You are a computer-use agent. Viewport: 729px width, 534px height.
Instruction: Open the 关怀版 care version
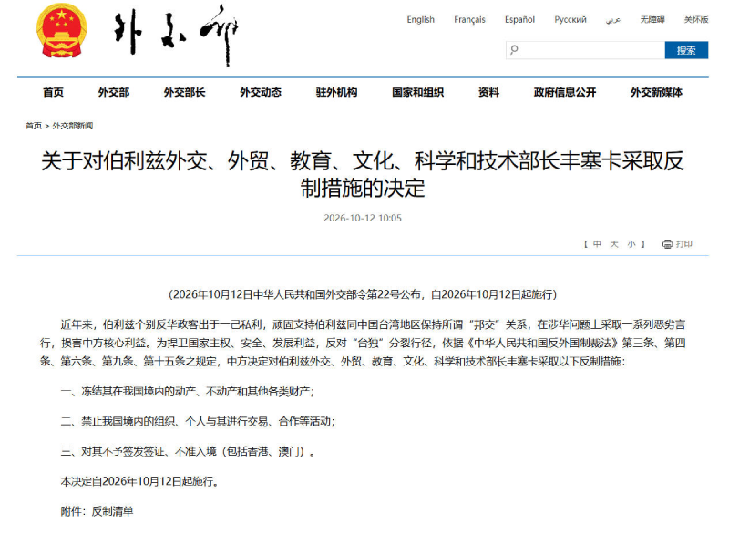coord(696,19)
